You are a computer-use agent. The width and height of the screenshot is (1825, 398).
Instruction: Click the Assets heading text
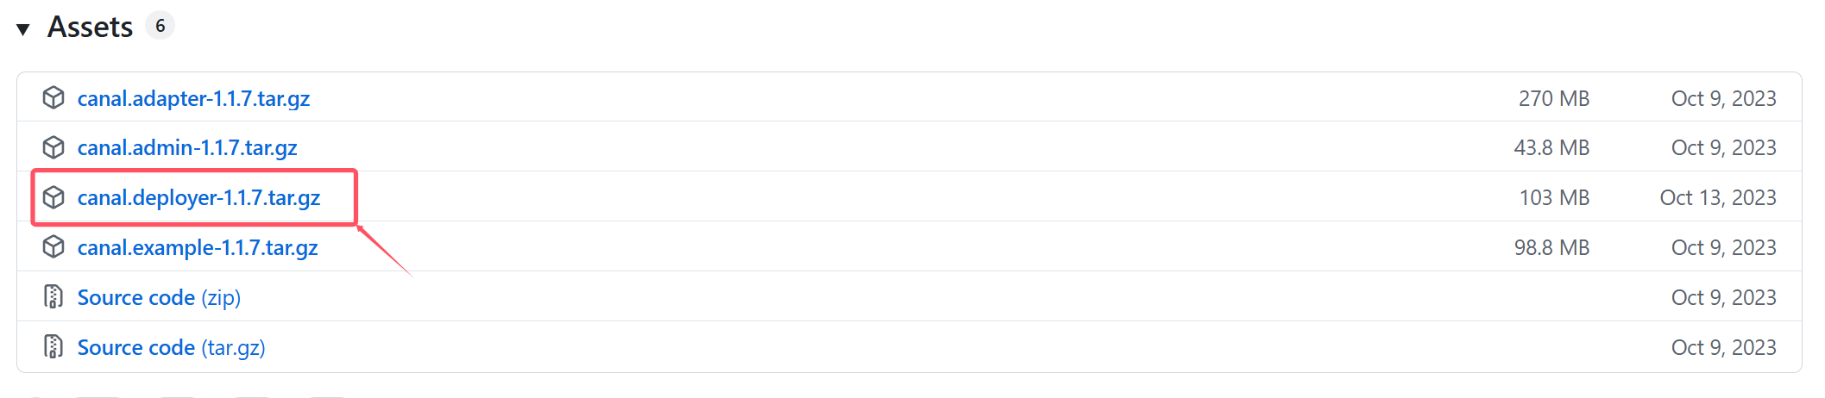(90, 28)
